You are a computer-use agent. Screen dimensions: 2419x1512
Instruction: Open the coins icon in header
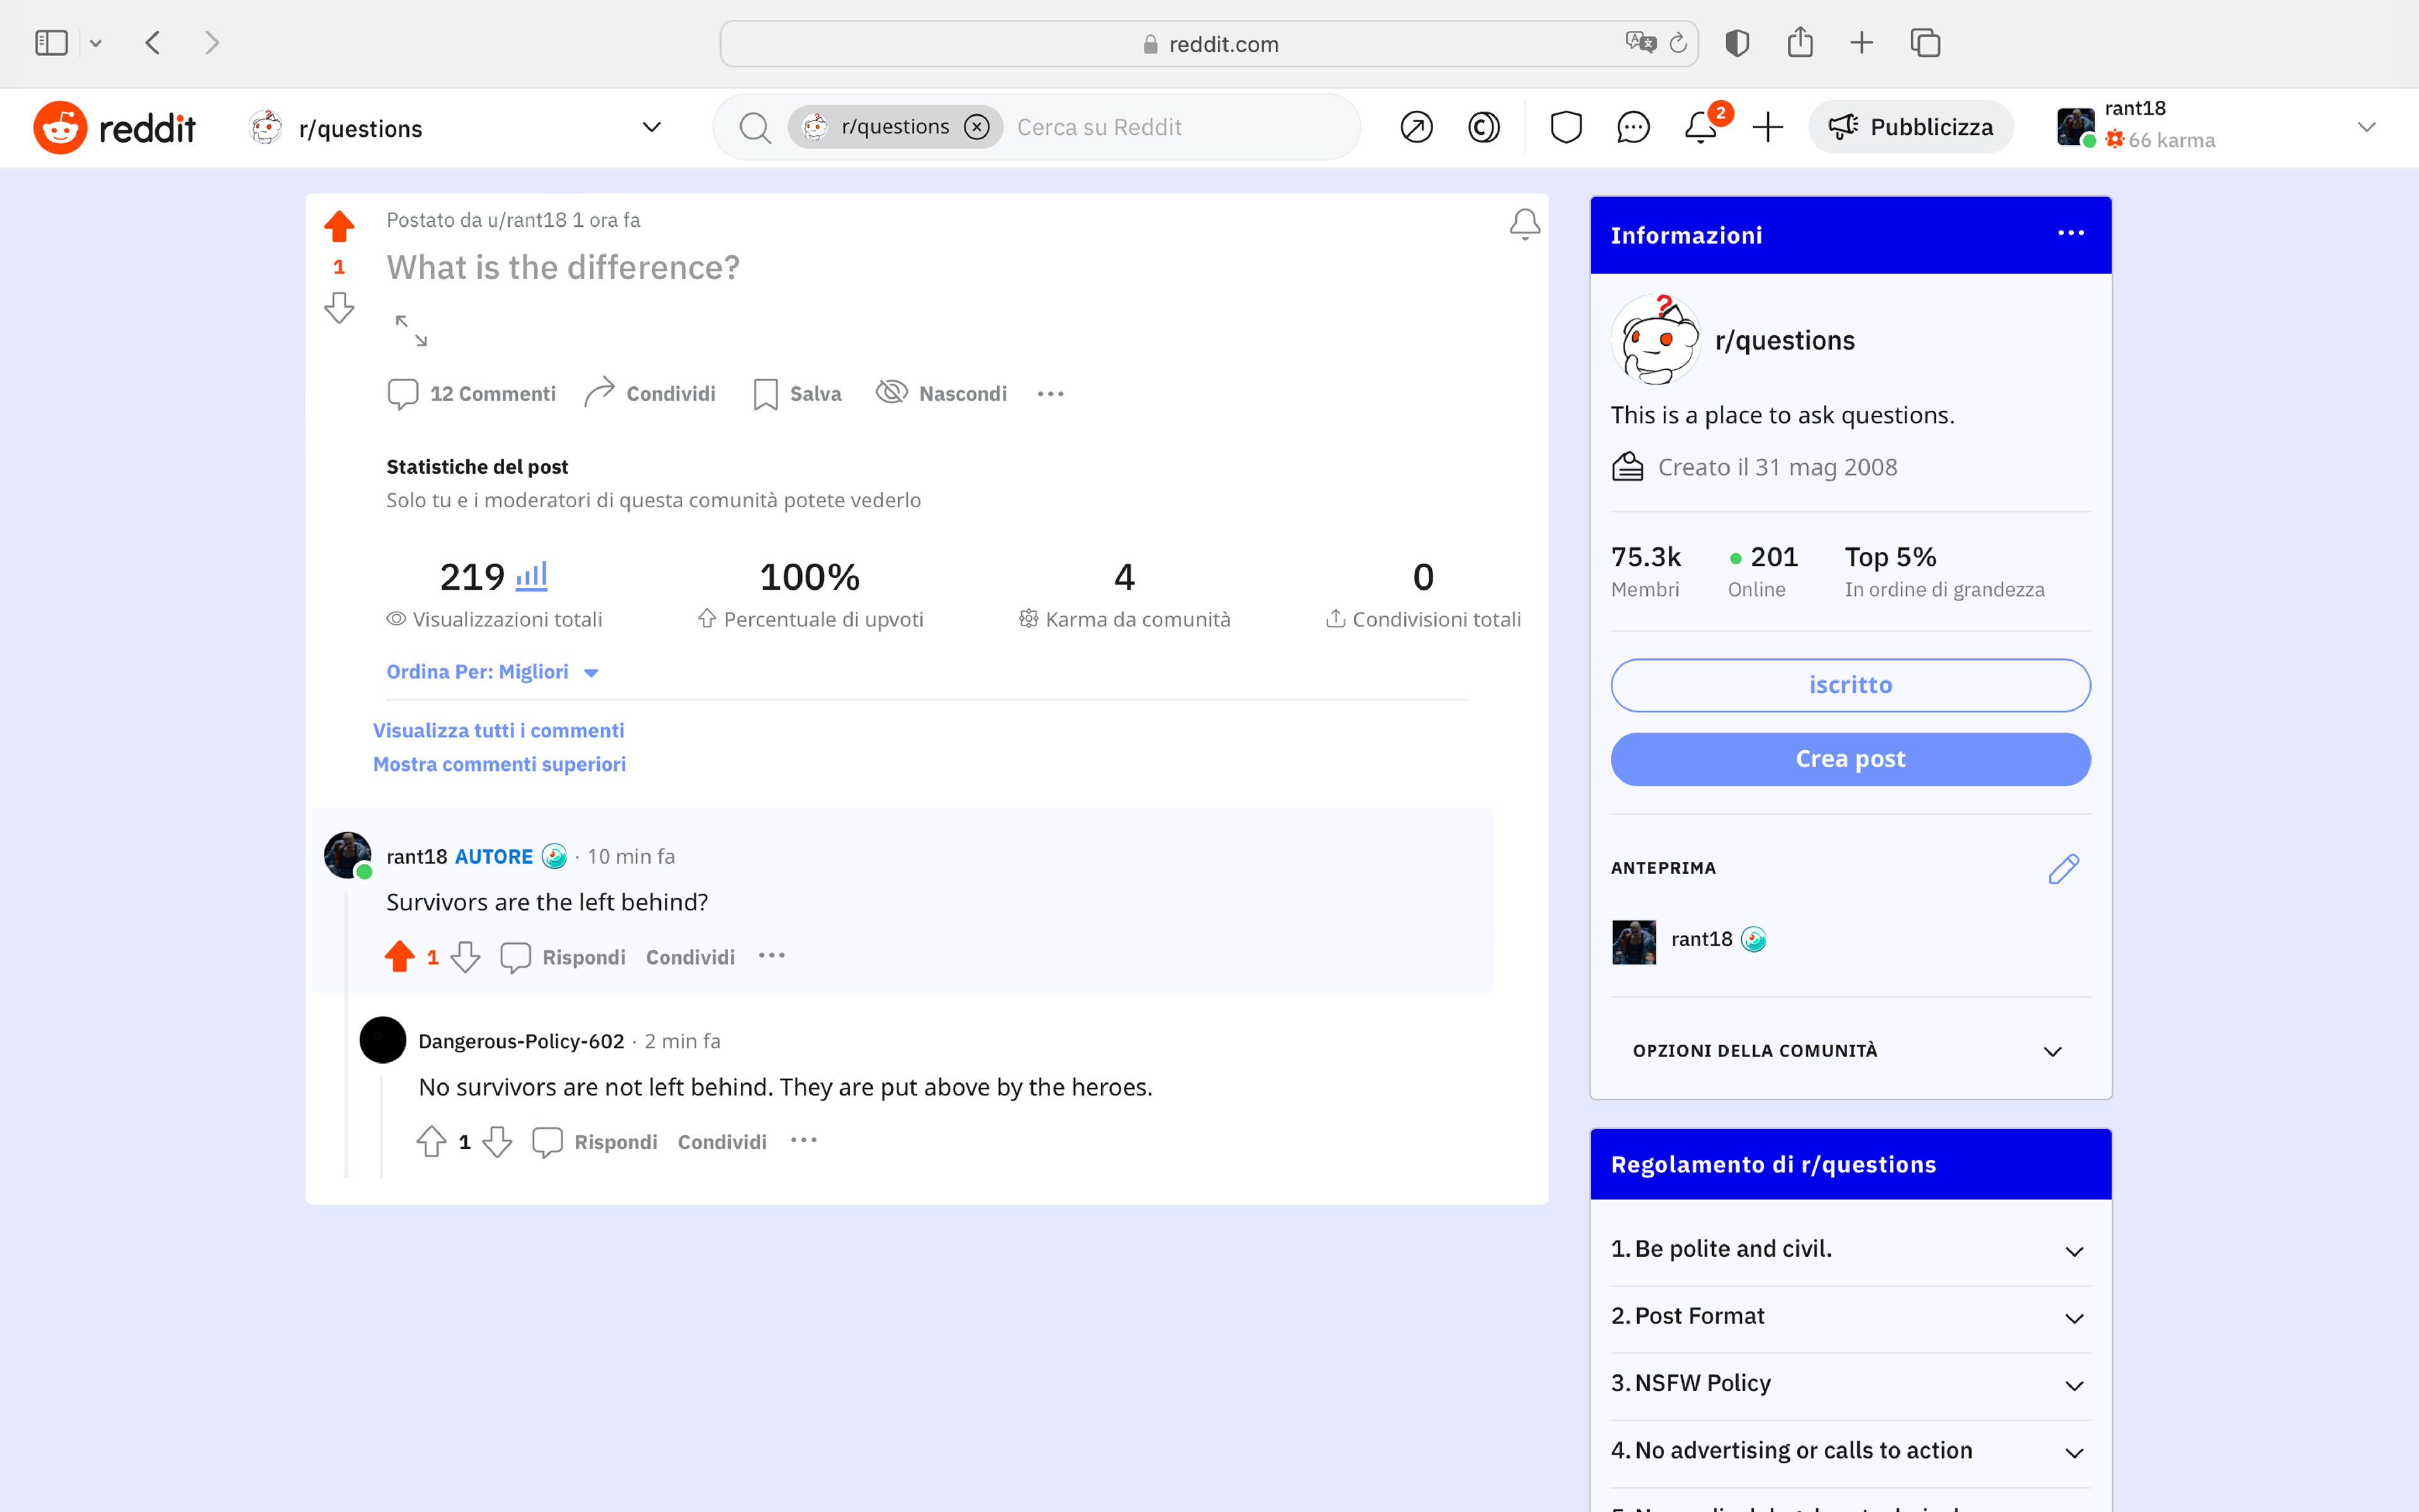tap(1484, 127)
